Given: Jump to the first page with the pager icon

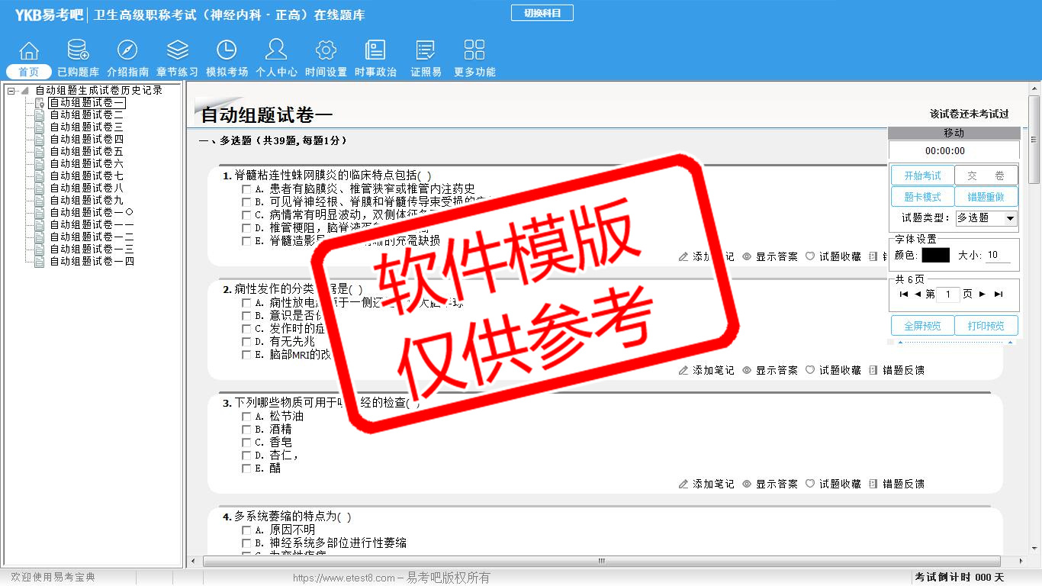Looking at the screenshot, I should (904, 295).
